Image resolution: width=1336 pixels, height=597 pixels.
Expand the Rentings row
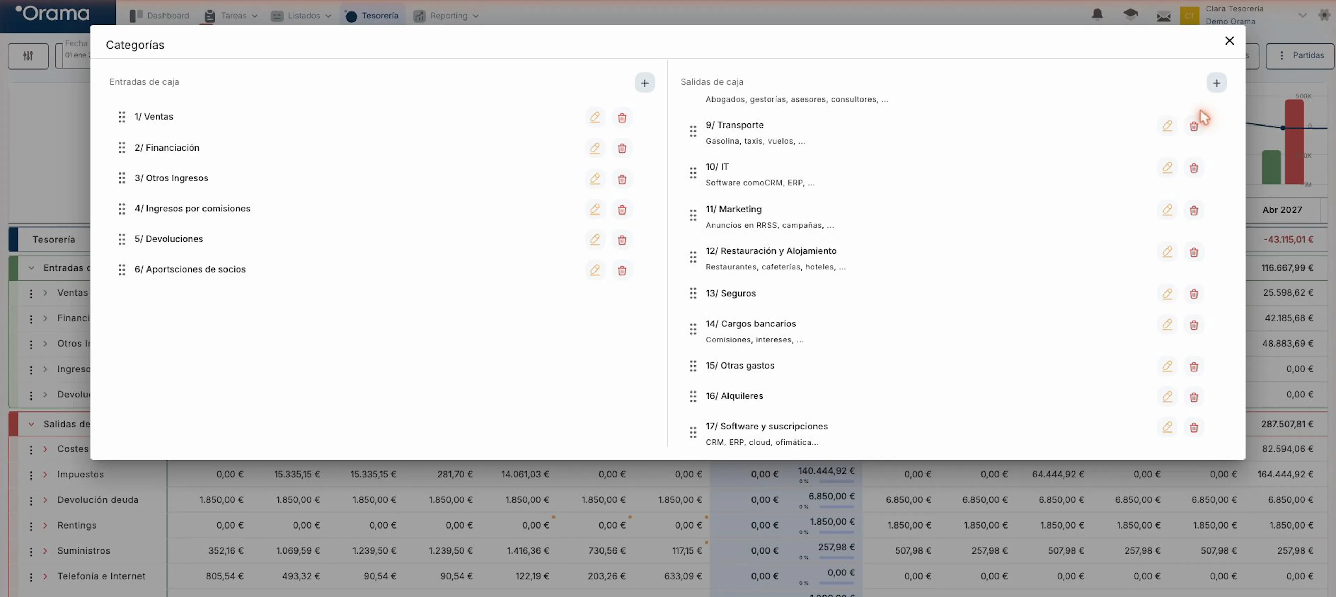[x=45, y=525]
